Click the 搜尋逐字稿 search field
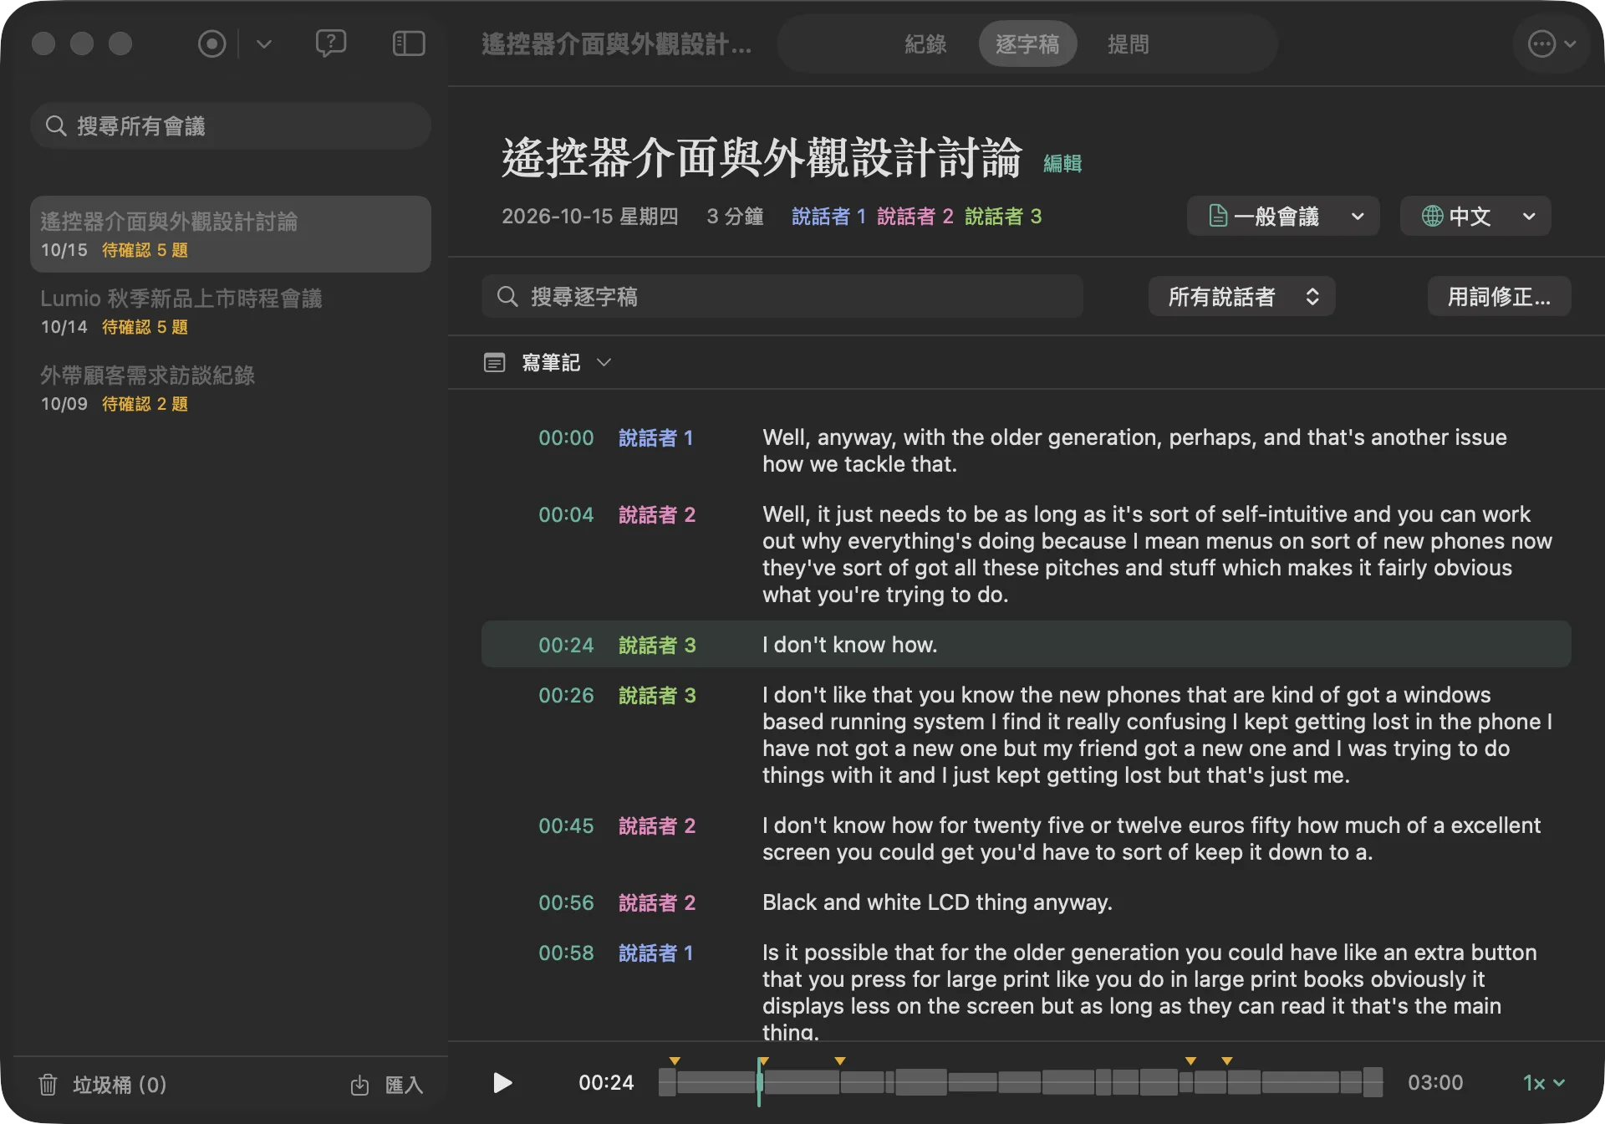This screenshot has height=1124, width=1605. pos(782,297)
